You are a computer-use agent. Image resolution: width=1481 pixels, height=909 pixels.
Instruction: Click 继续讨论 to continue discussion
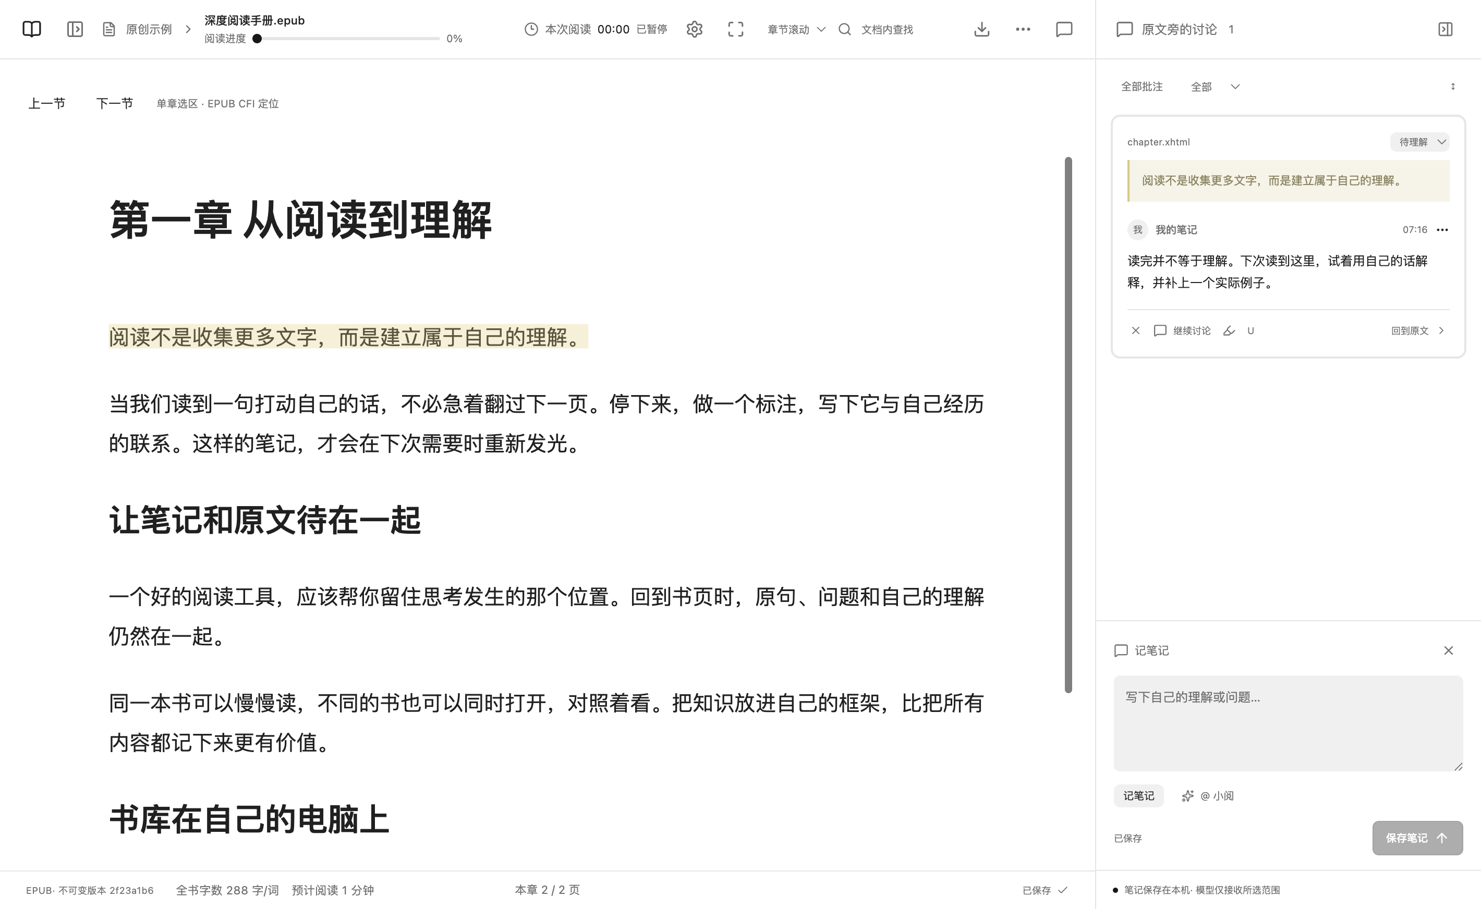tap(1182, 330)
